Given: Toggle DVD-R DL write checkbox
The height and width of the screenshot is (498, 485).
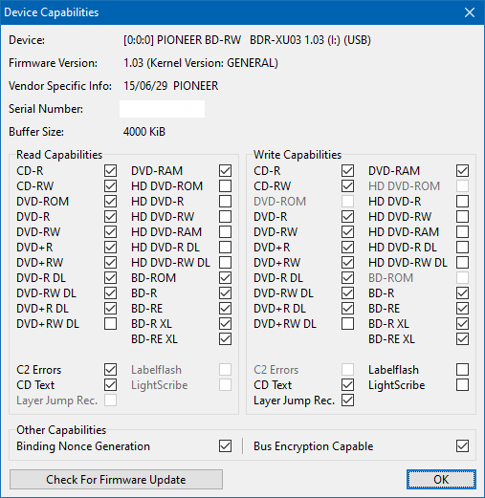Looking at the screenshot, I should tap(347, 278).
